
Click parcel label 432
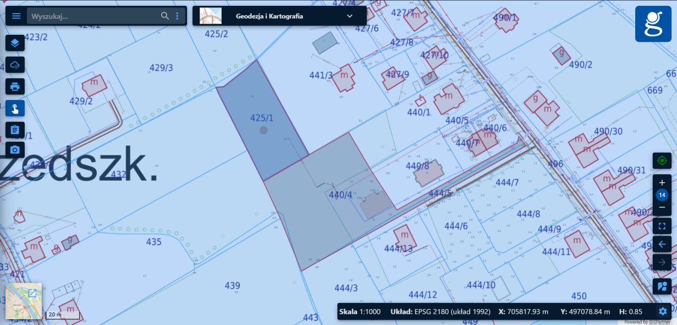point(118,174)
